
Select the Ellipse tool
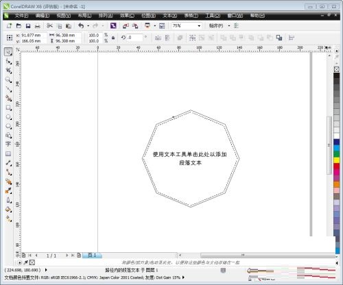click(8, 117)
